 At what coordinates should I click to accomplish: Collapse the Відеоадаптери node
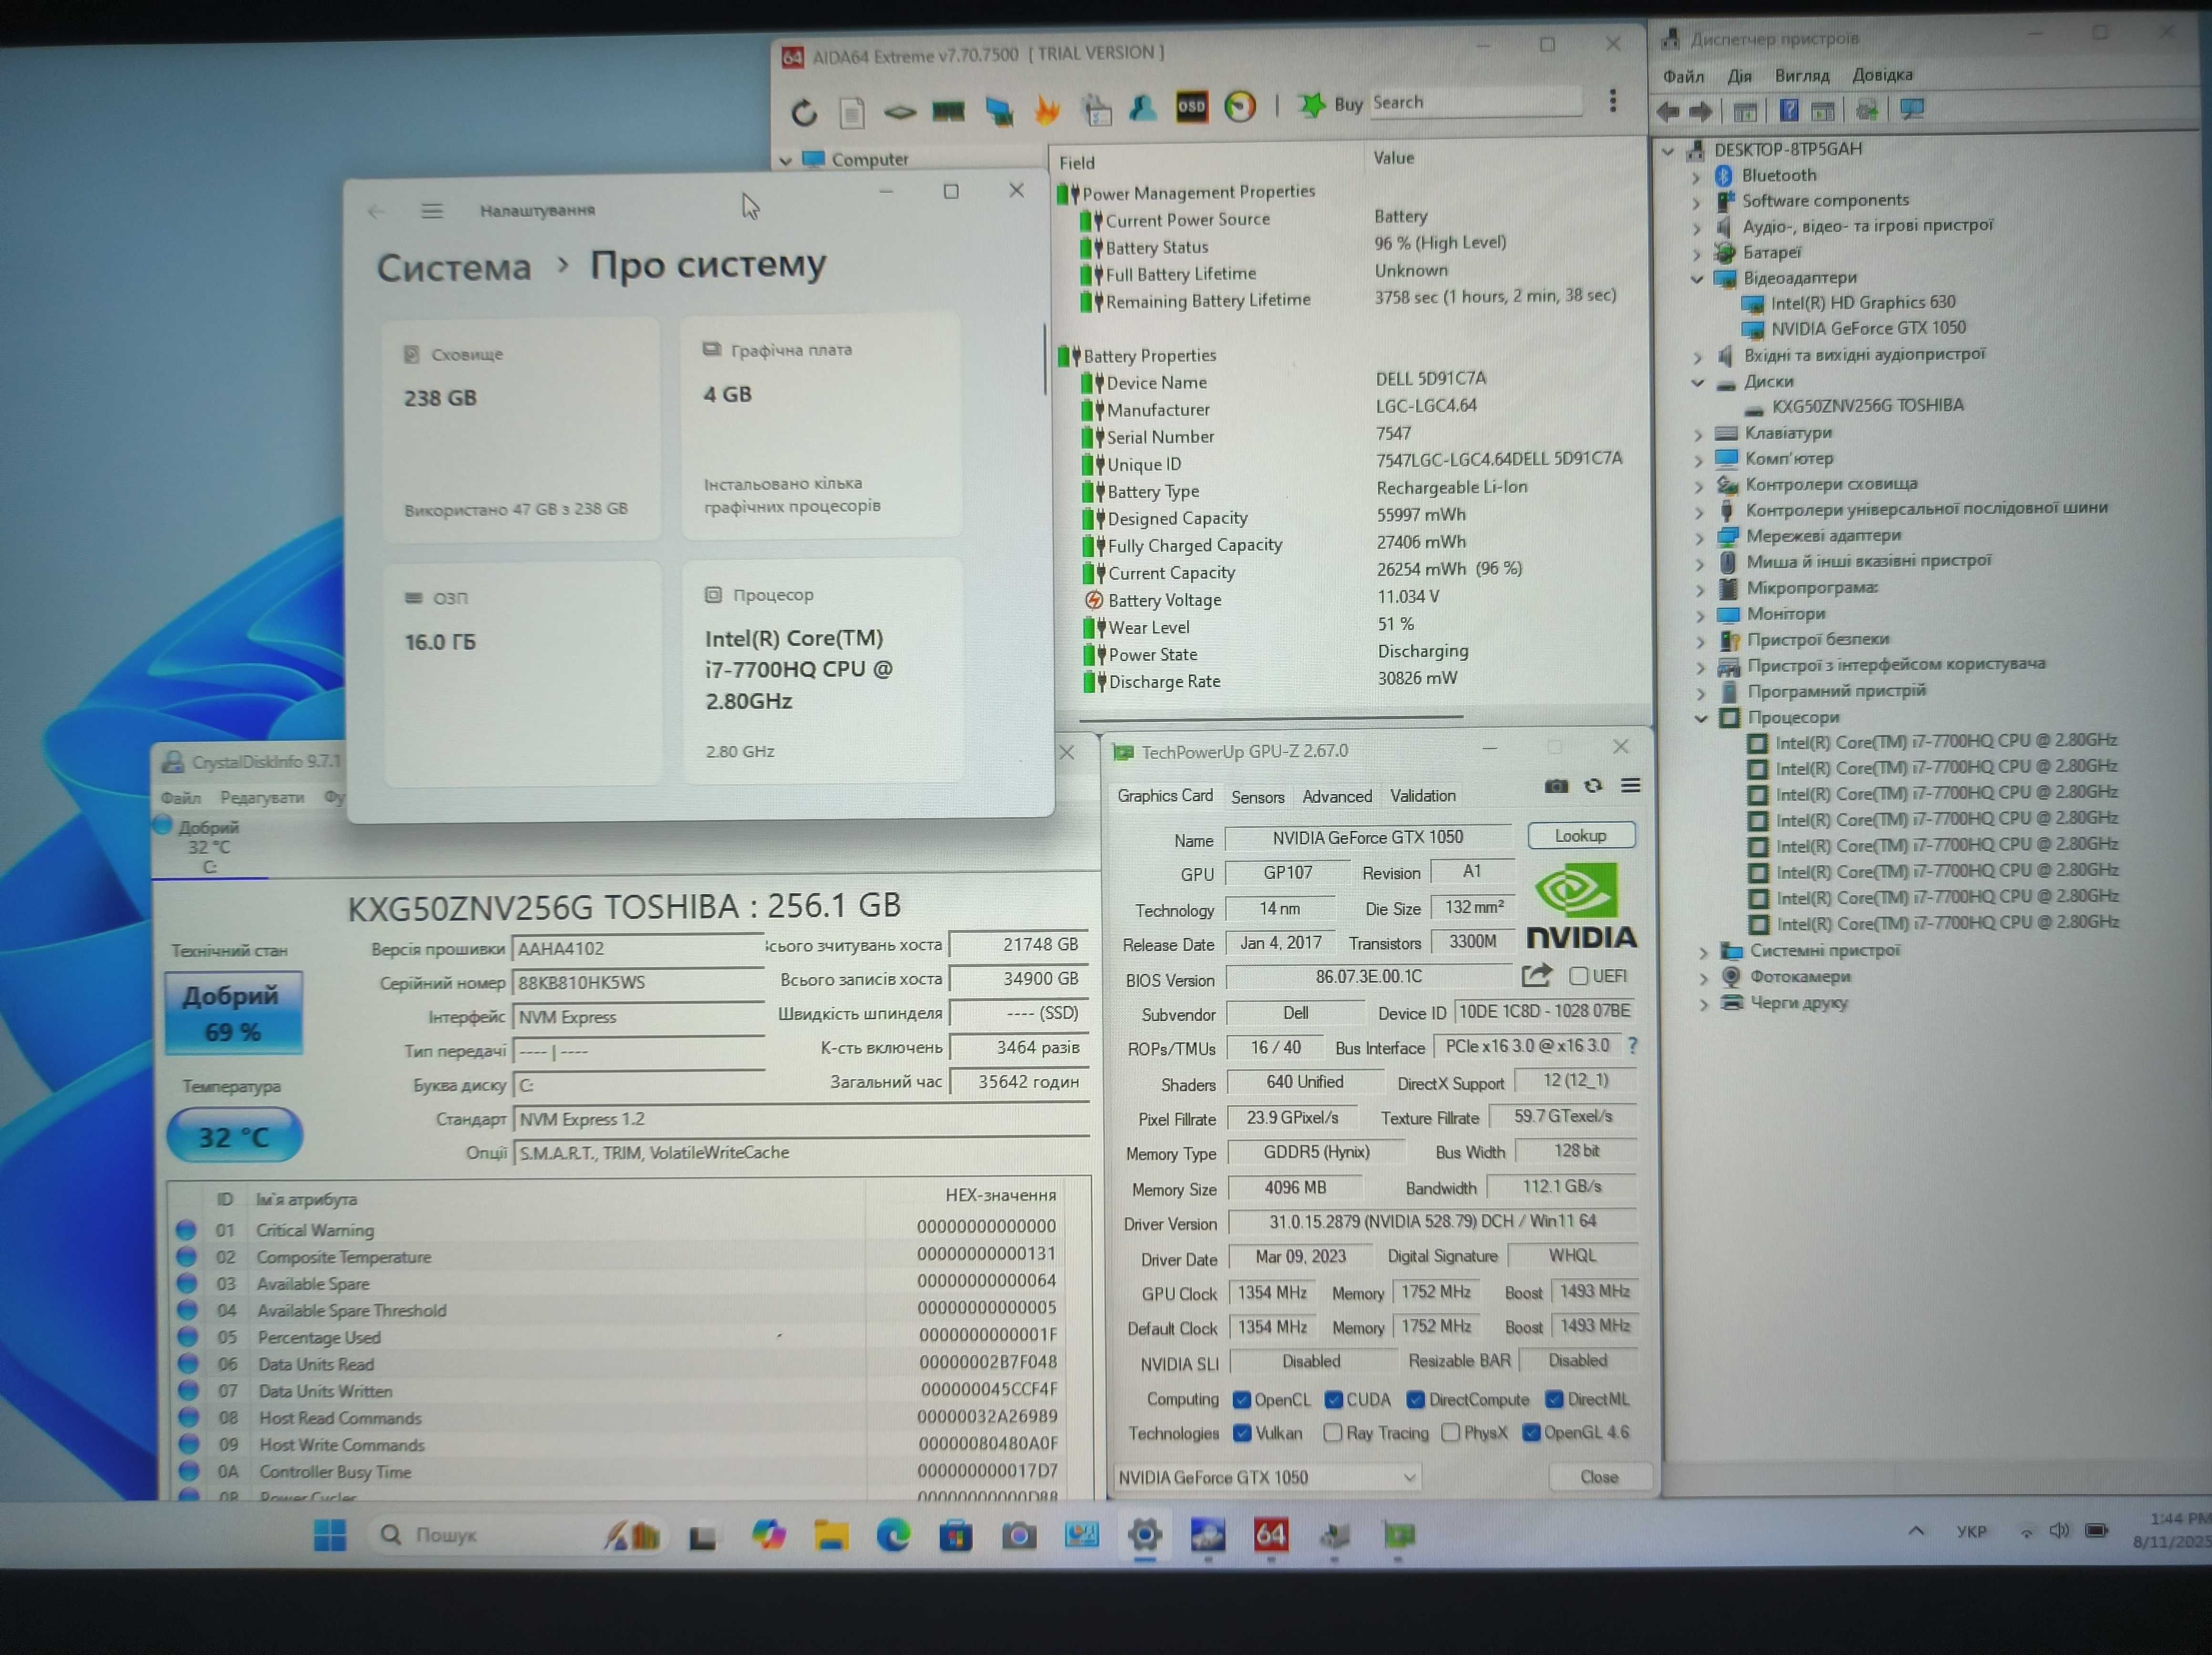click(x=1697, y=279)
